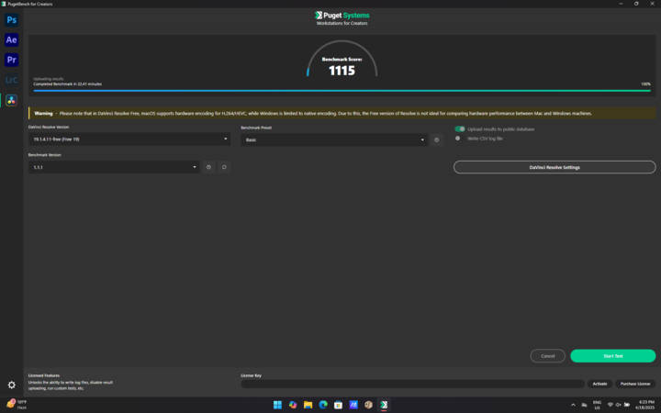The image size is (661, 413).
Task: Open the settings gear in sidebar
Action: pyautogui.click(x=11, y=385)
